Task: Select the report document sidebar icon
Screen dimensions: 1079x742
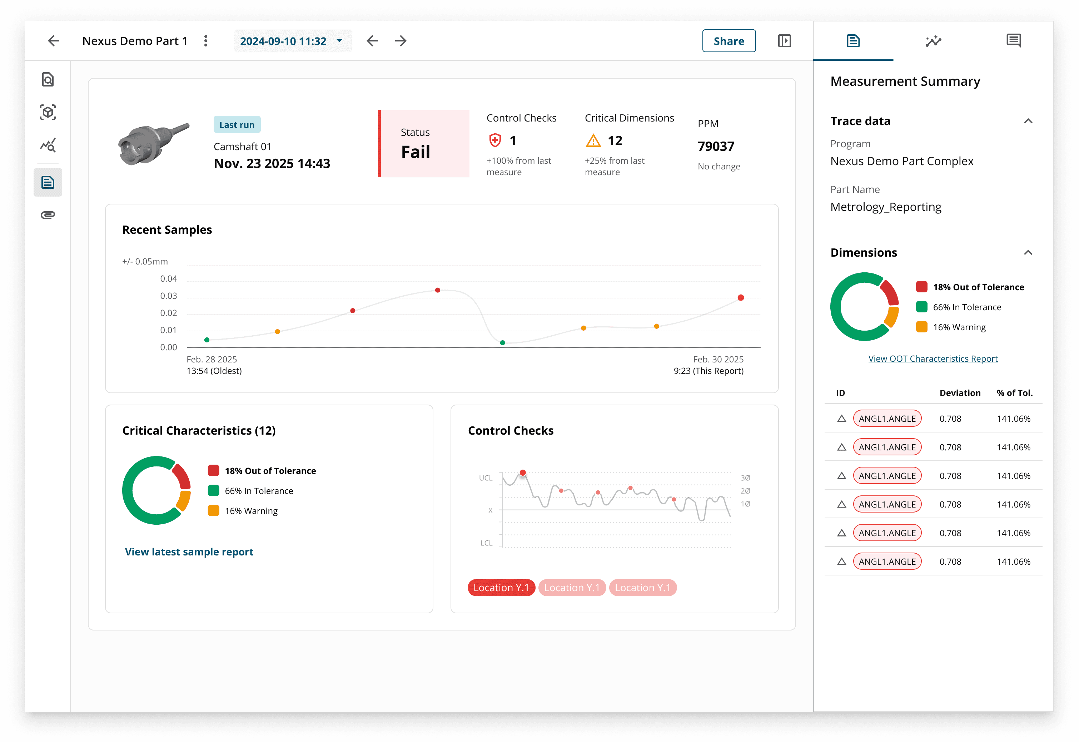Action: 48,182
